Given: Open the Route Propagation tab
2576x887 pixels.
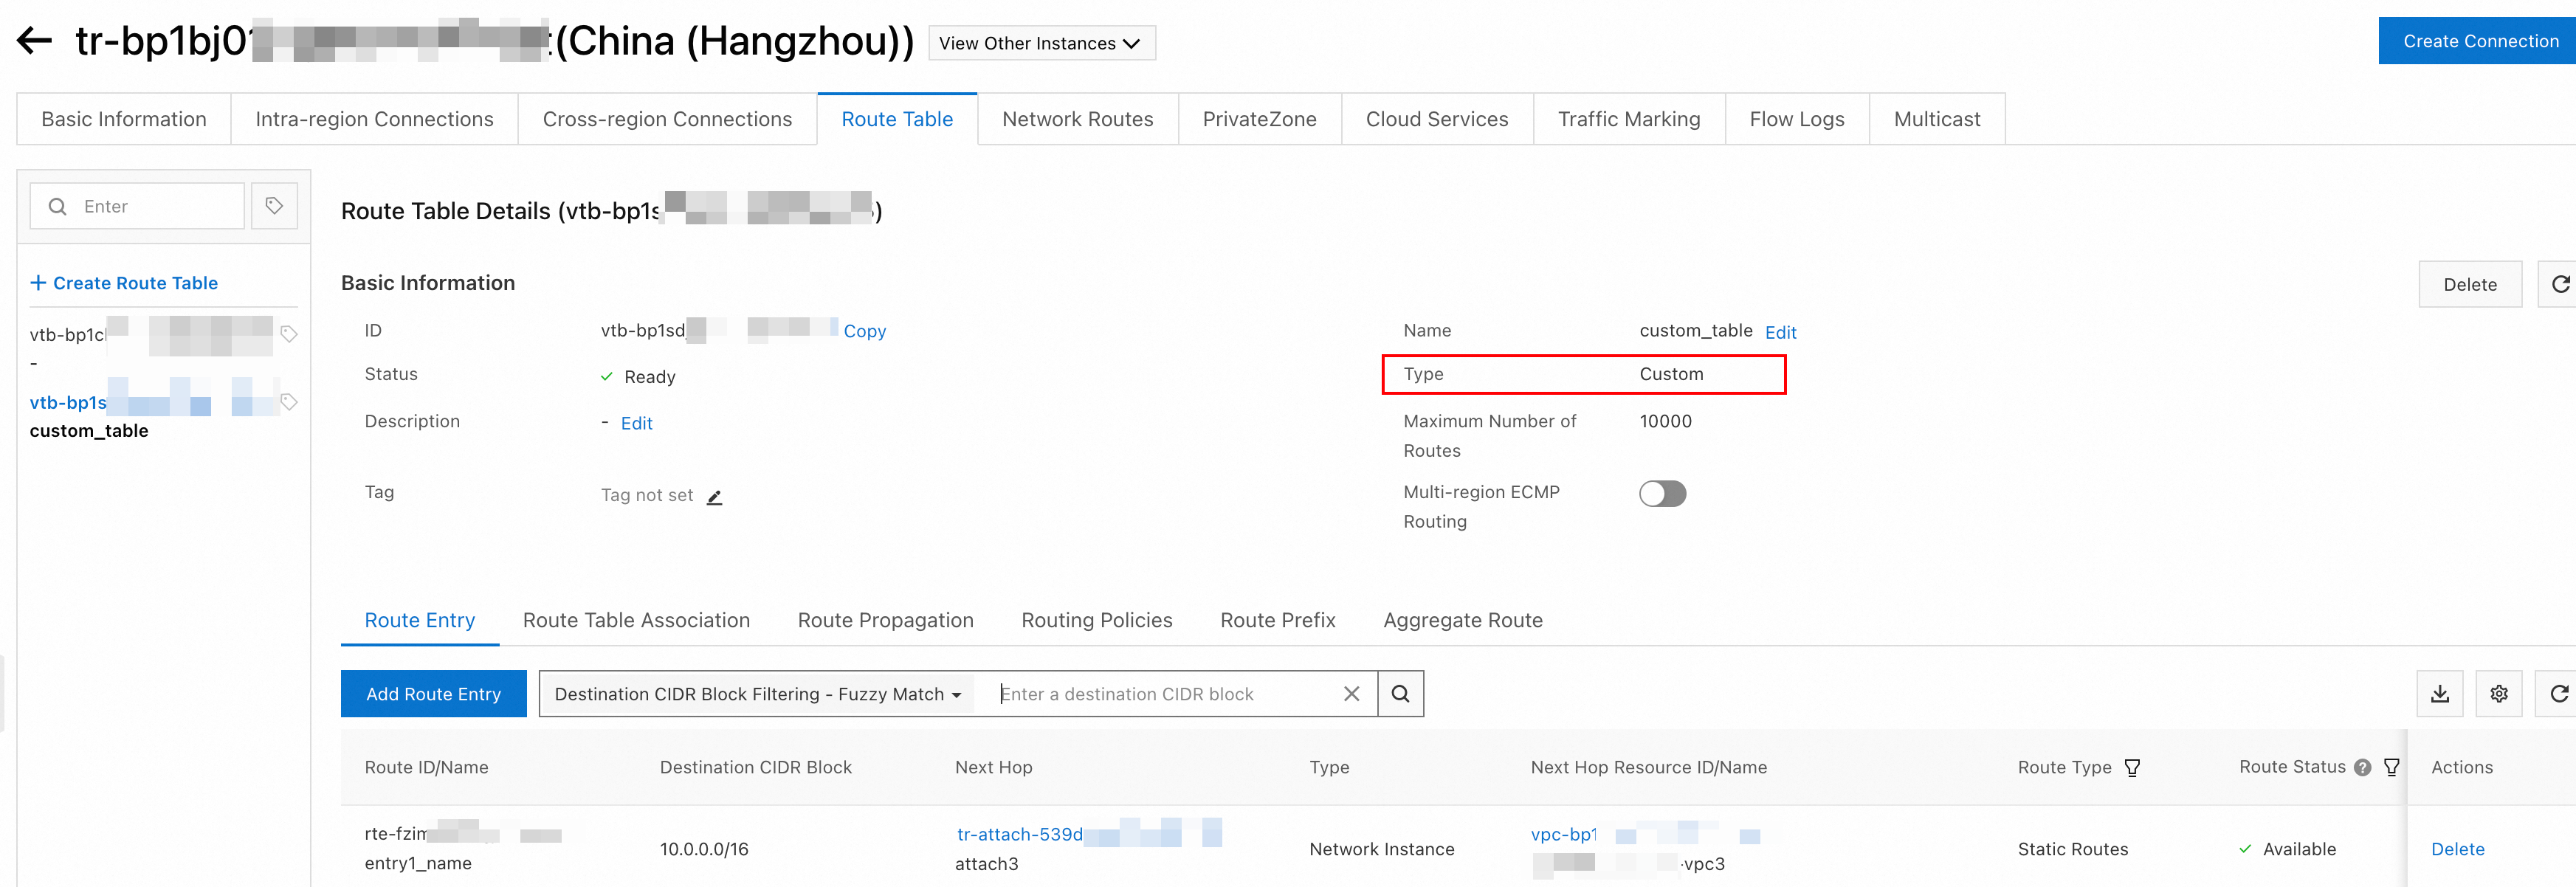Looking at the screenshot, I should [x=885, y=620].
